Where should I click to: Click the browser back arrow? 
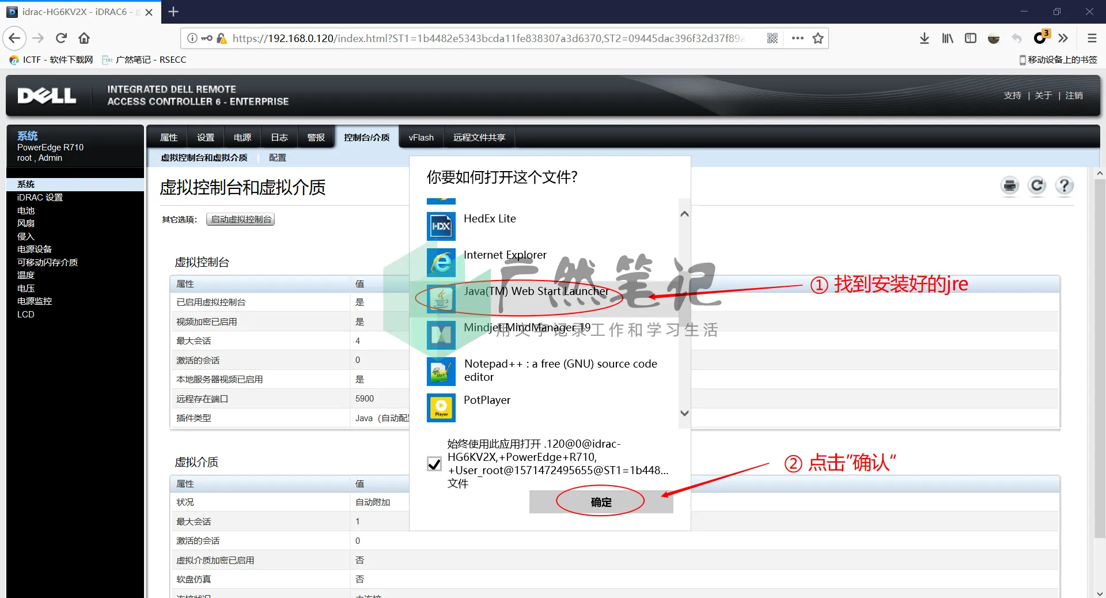tap(14, 38)
